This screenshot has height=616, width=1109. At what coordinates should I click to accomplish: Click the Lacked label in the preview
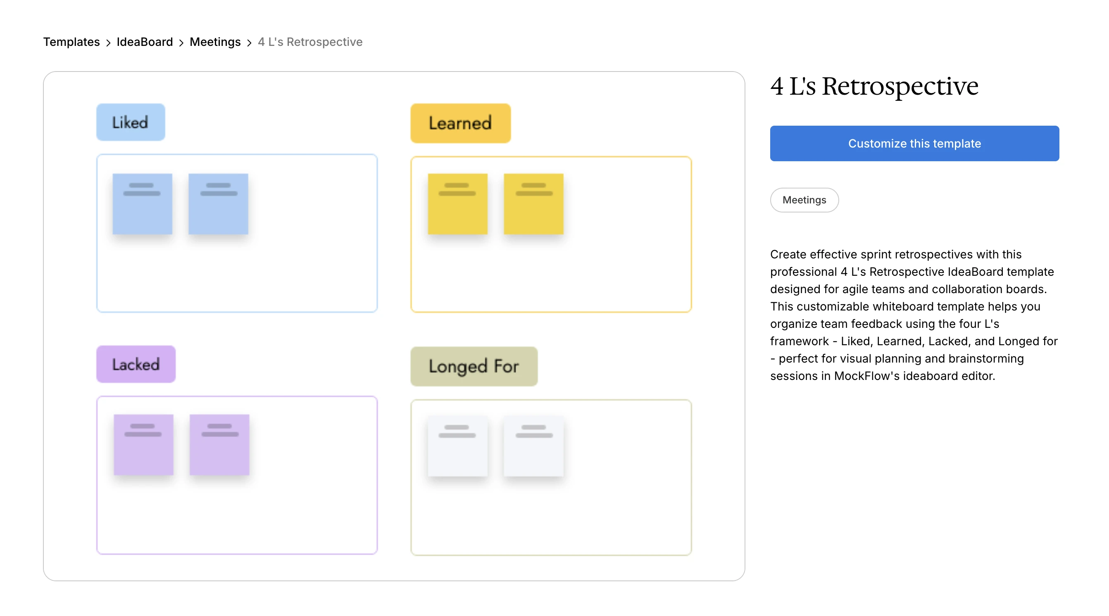click(x=136, y=364)
